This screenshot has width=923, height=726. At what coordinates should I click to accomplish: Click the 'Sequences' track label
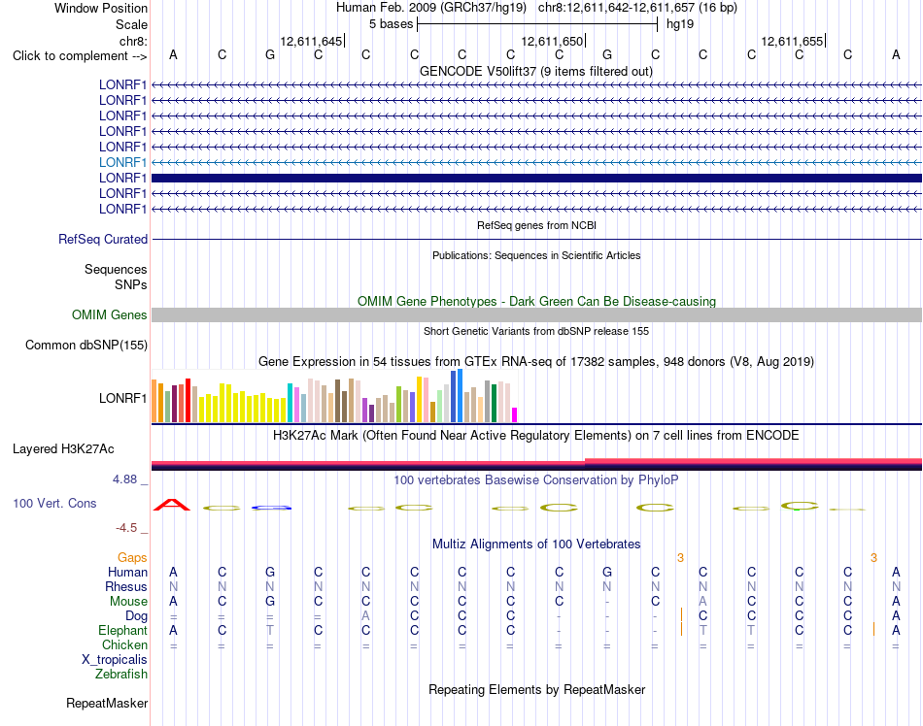pos(116,269)
